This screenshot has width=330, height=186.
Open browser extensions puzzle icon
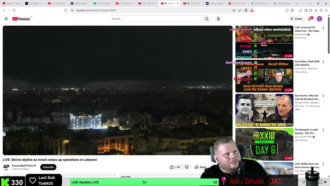pyautogui.click(x=287, y=10)
